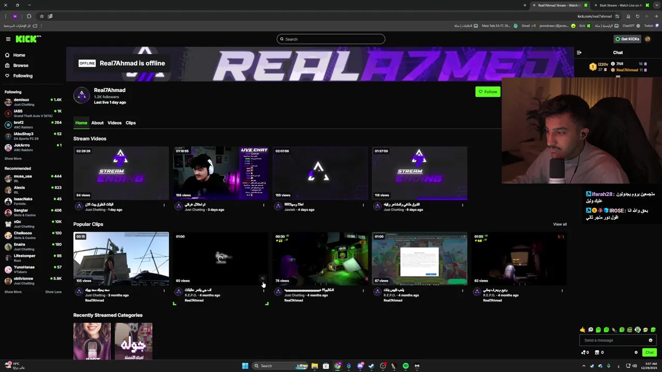Open the oblivionsw recommended channel

pyautogui.click(x=33, y=281)
